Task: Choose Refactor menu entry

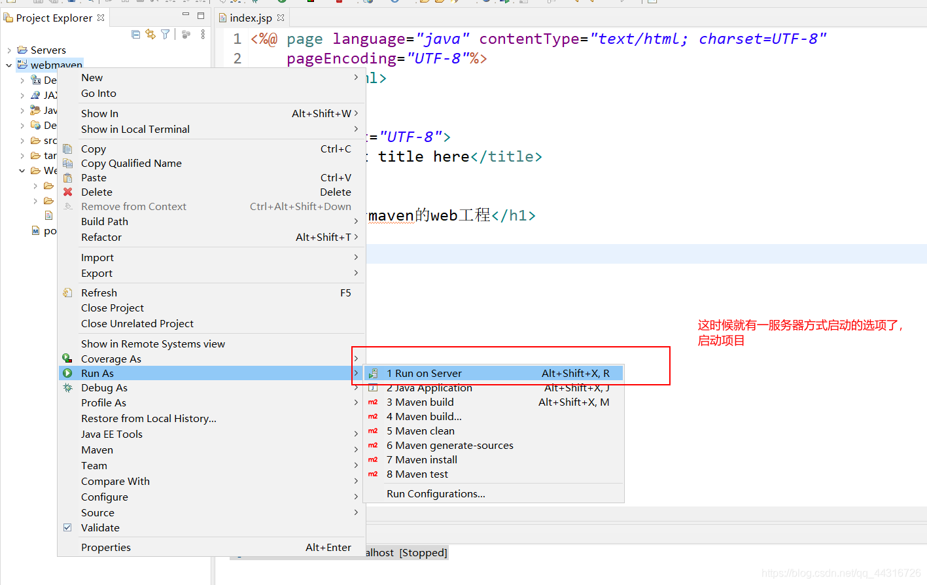Action: (x=211, y=237)
